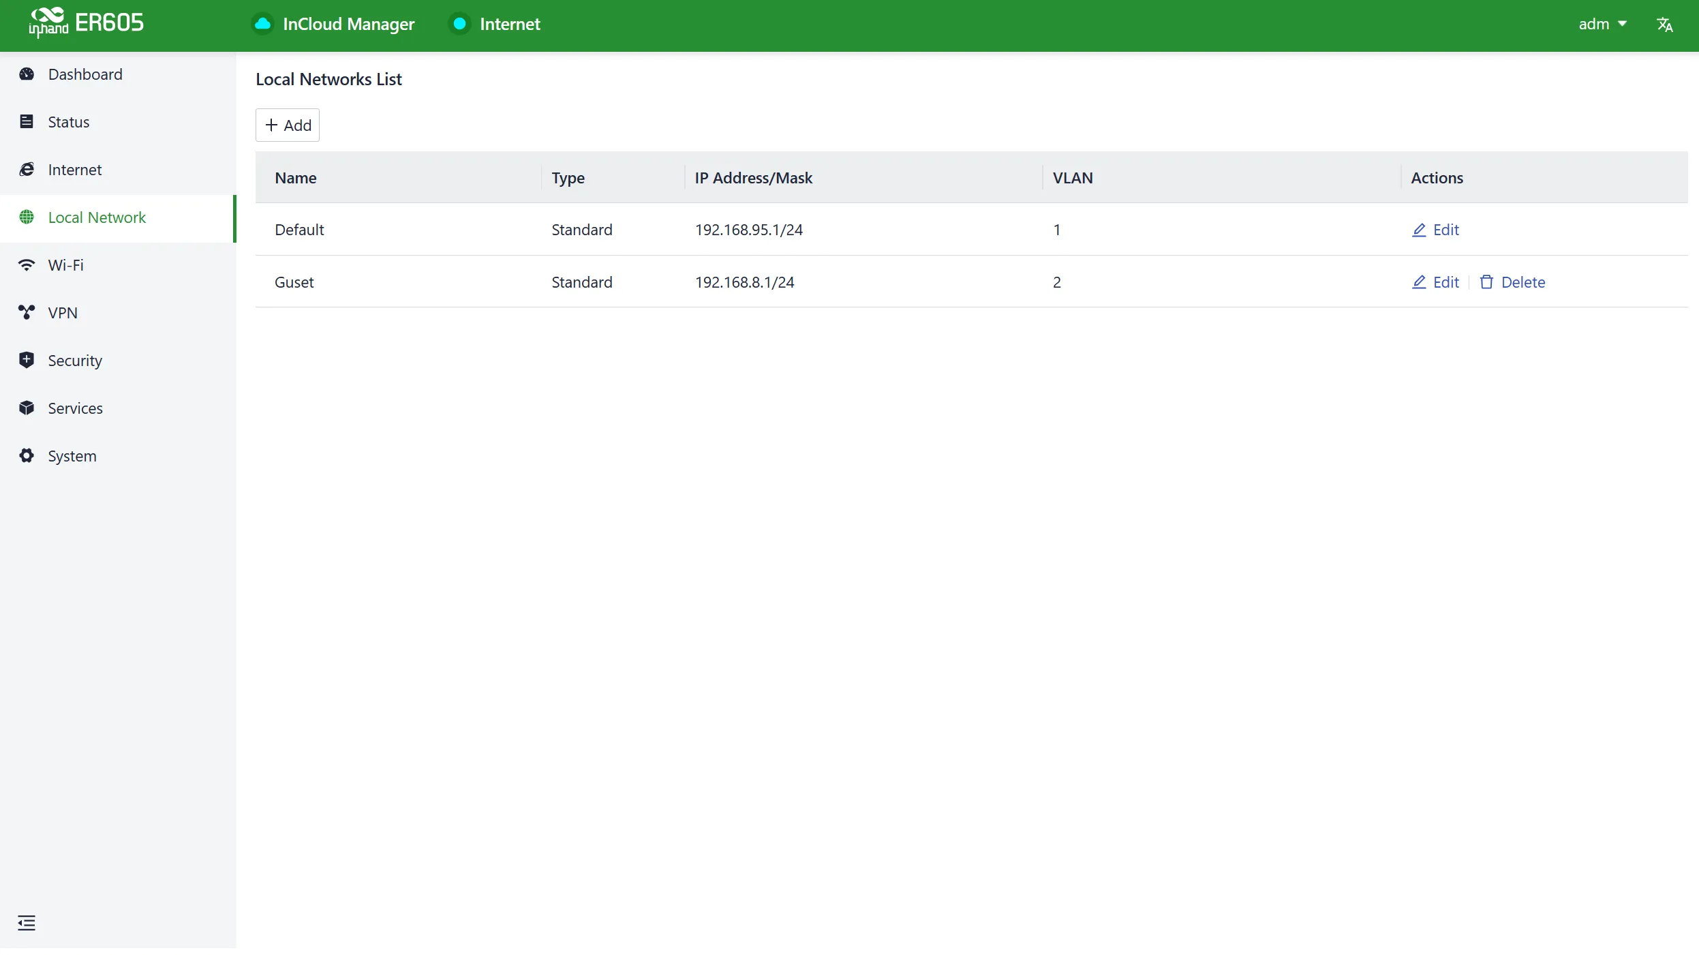The image size is (1699, 955).
Task: Click the Internet status indicator icon in header
Action: pos(460,24)
